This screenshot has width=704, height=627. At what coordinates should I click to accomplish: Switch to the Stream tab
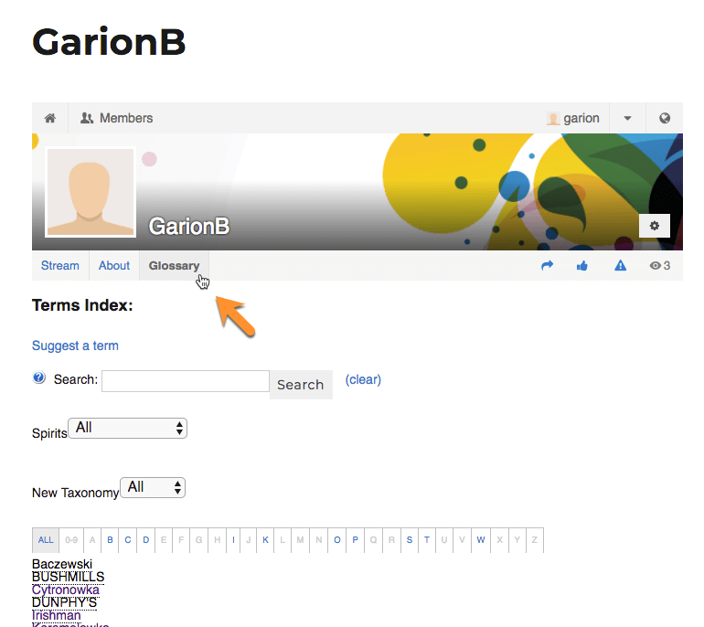tap(60, 266)
